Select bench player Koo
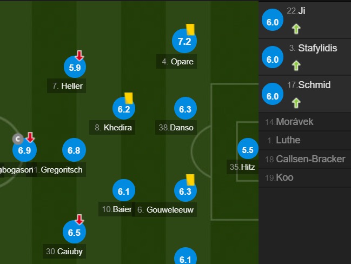This screenshot has width=351, height=264. pyautogui.click(x=305, y=178)
